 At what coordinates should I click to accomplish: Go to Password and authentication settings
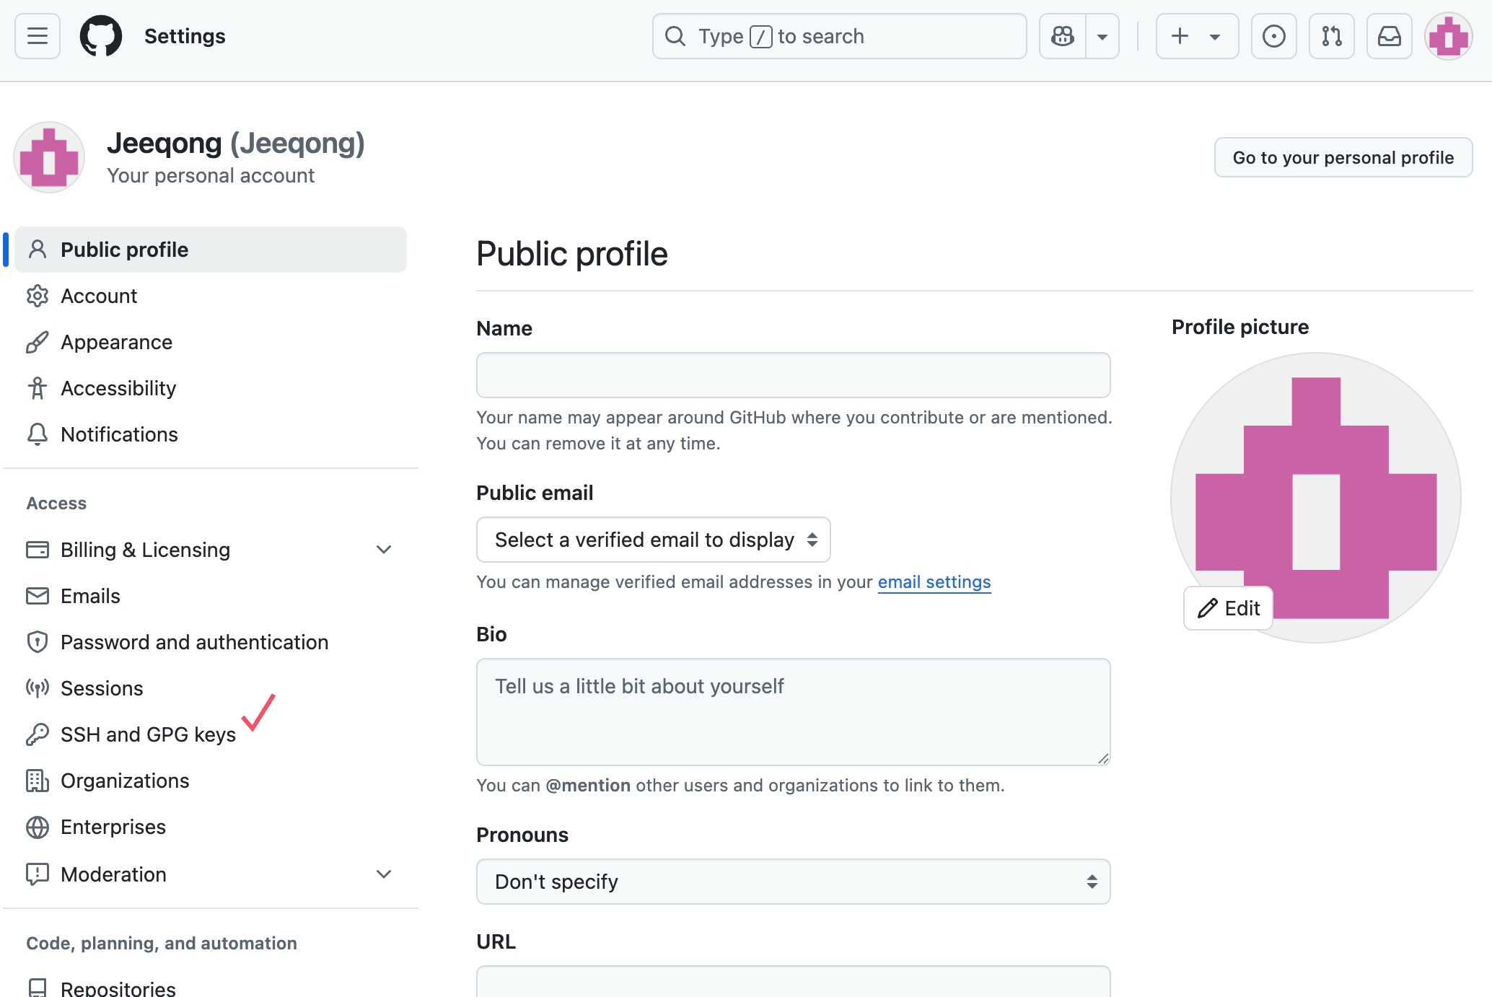194,642
